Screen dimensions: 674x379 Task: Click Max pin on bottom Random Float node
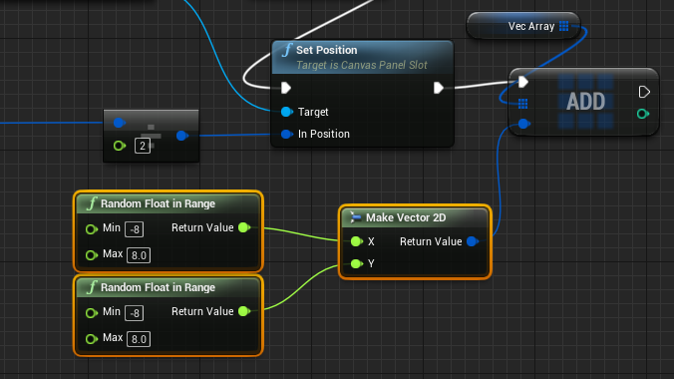pyautogui.click(x=91, y=339)
